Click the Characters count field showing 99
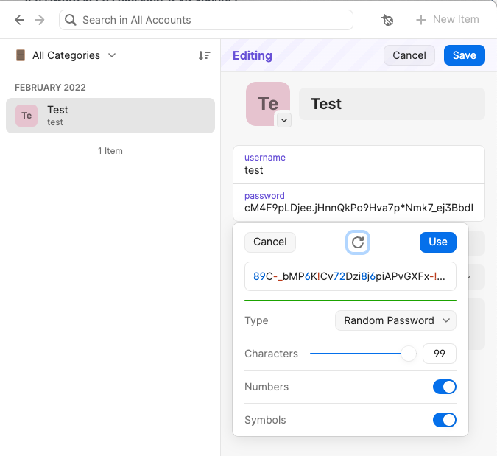The height and width of the screenshot is (456, 497). [x=440, y=354]
